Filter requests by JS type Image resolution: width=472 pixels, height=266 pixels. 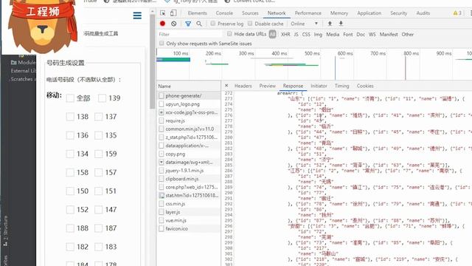[296, 35]
